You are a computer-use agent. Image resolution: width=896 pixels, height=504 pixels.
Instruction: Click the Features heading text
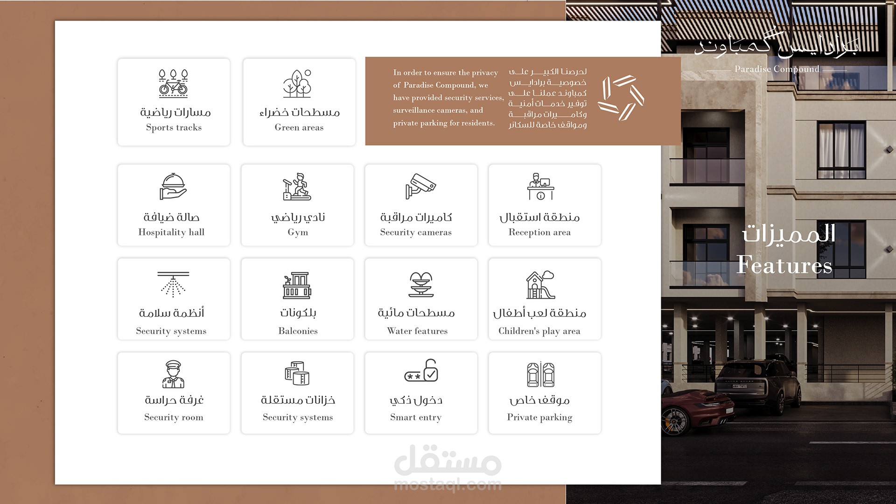click(x=784, y=265)
